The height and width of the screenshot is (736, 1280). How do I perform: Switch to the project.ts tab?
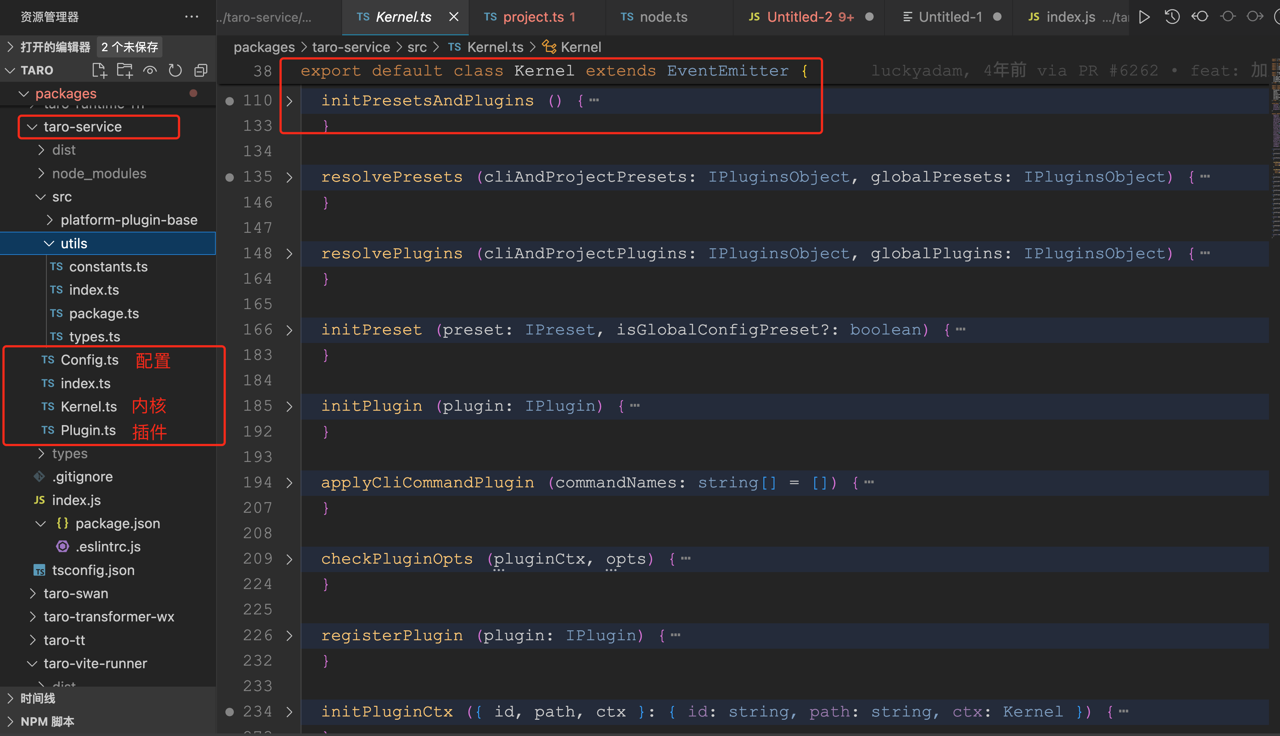(537, 17)
